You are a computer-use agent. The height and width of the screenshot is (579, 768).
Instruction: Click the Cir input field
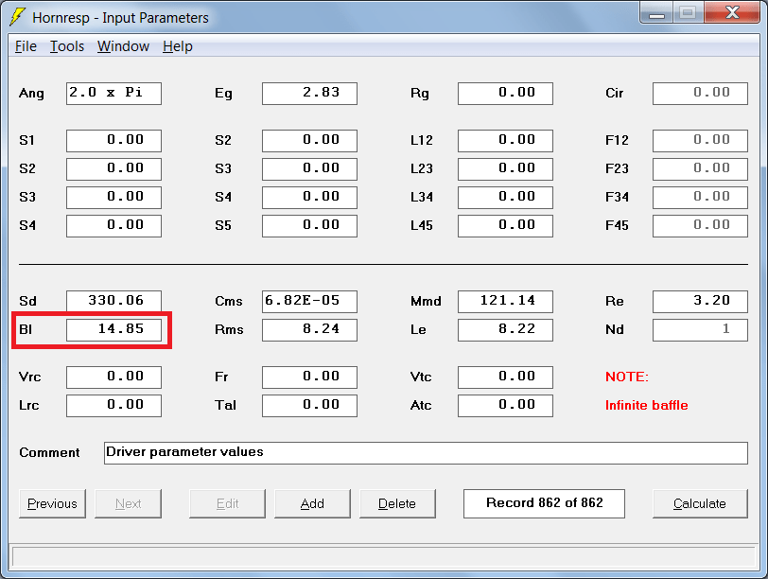click(x=701, y=94)
